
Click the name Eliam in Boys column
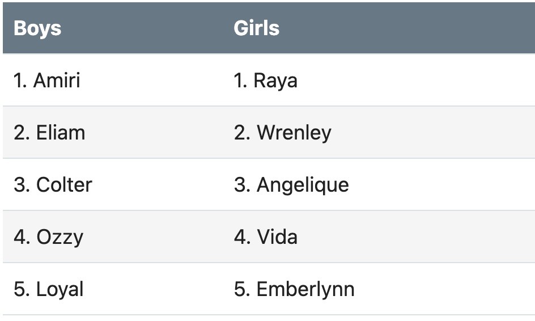pos(61,133)
